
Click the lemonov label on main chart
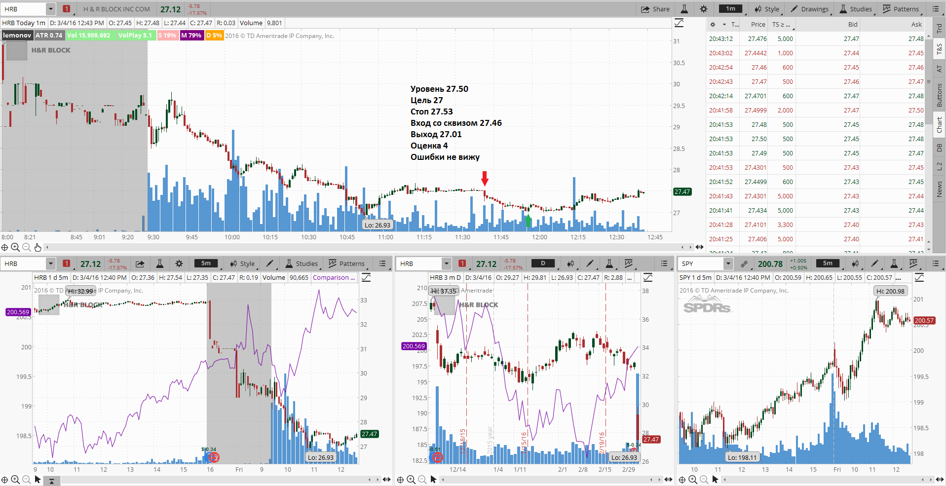17,36
